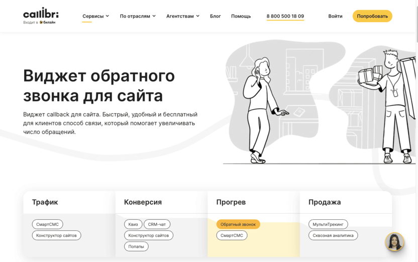Click the Прогрев column heading

tap(231, 202)
